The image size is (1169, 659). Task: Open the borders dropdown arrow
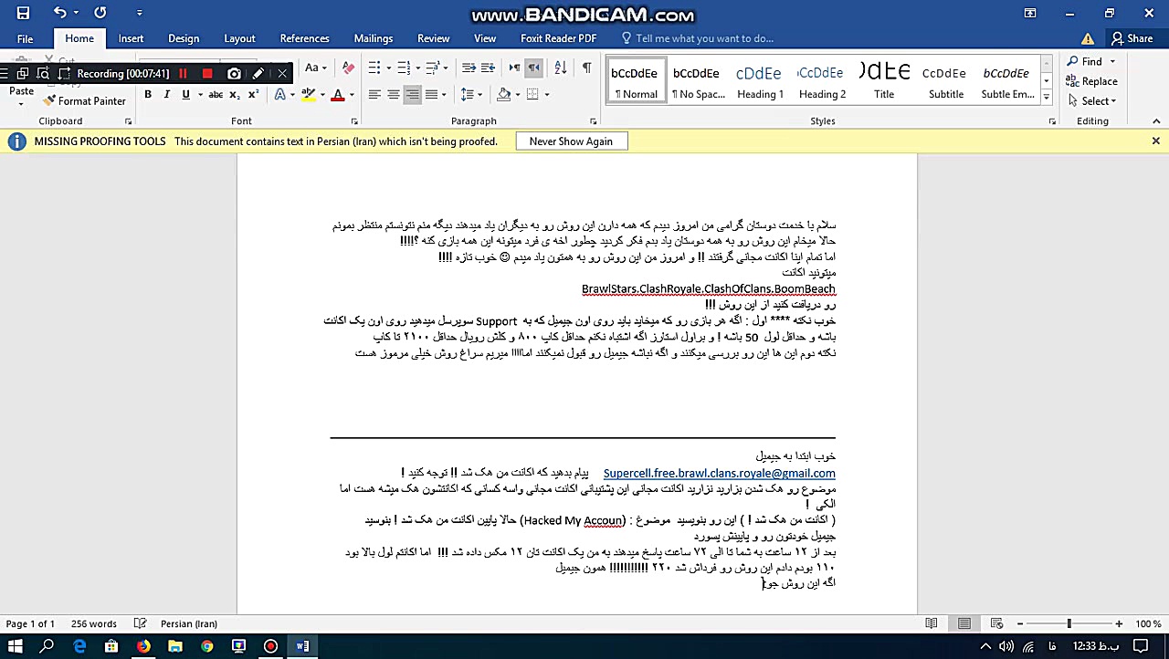click(546, 94)
